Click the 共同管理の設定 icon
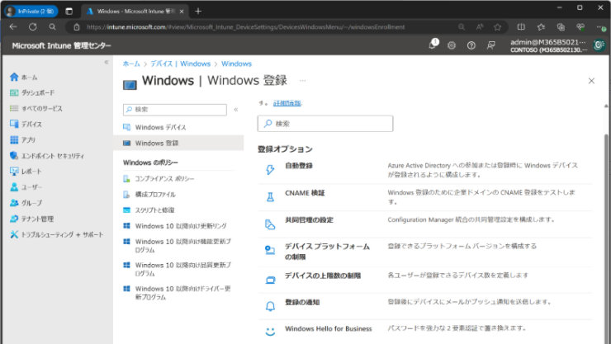611x344 pixels. pos(270,224)
